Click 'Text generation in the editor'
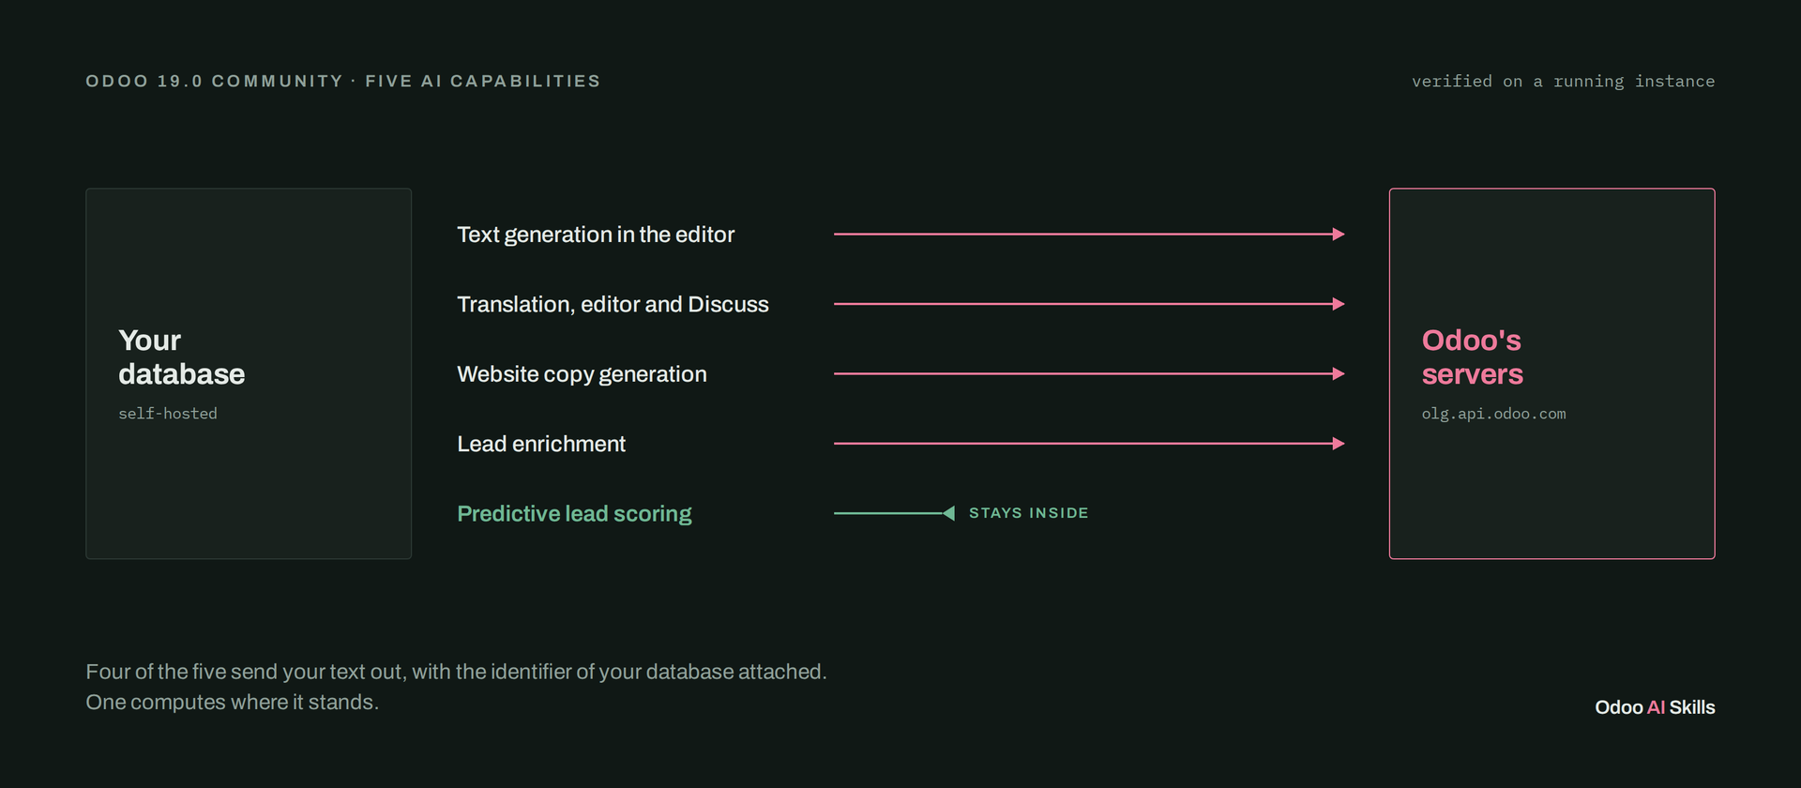Image resolution: width=1801 pixels, height=788 pixels. click(596, 235)
